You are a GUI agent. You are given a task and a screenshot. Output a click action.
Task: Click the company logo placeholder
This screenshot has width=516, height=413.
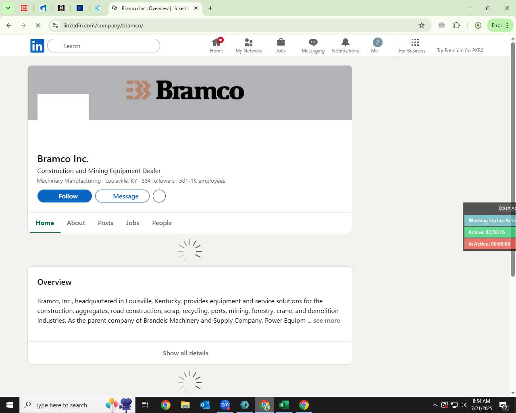click(x=63, y=119)
